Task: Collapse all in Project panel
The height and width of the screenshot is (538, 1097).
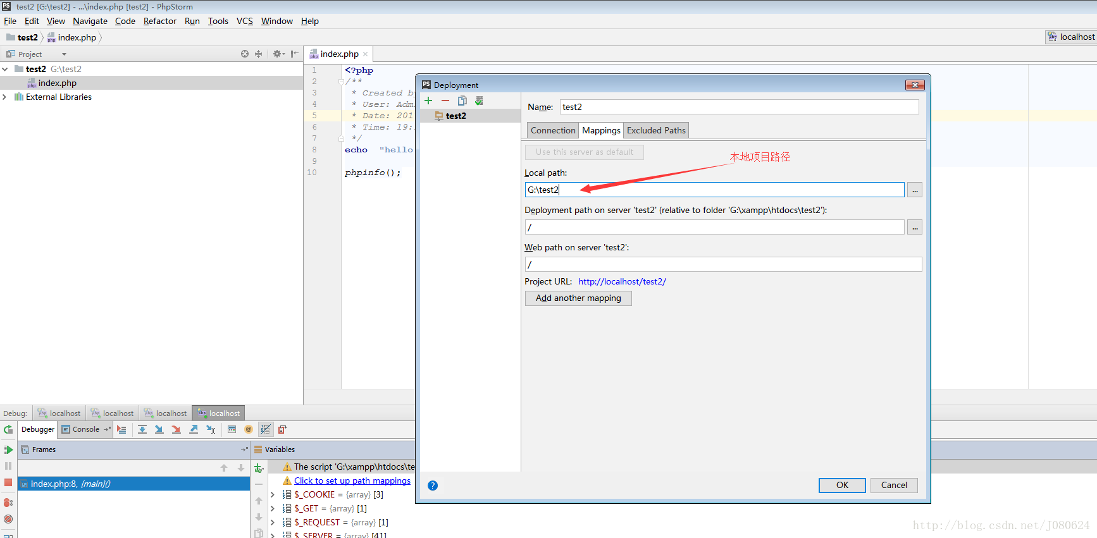Action: (258, 54)
